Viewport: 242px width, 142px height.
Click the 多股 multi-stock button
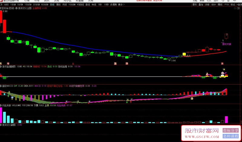pos(207,5)
